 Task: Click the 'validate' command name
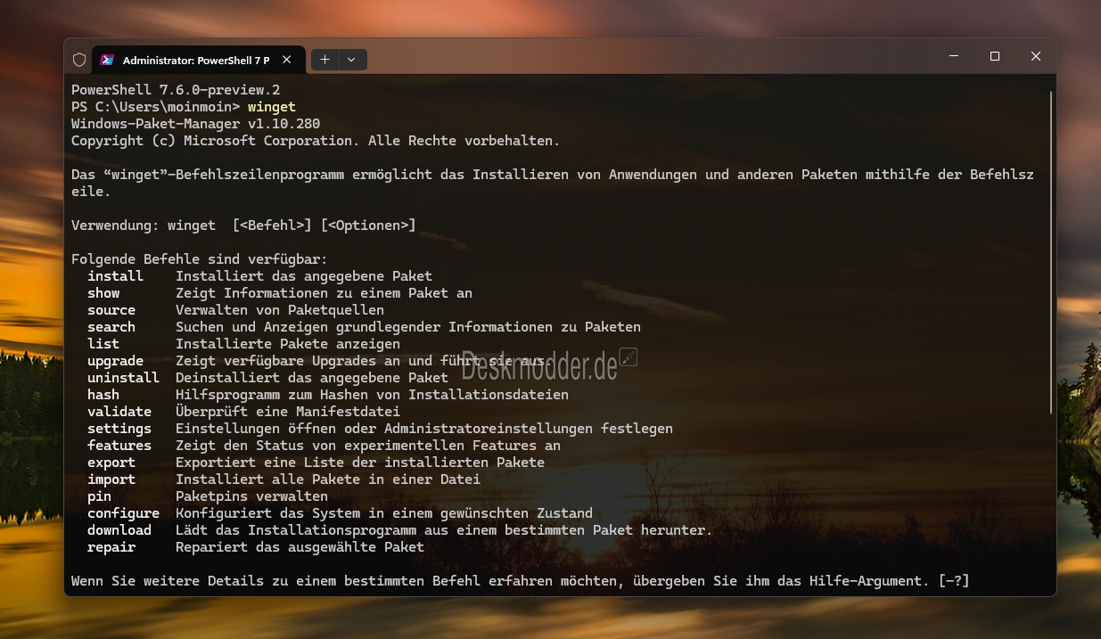pos(119,412)
